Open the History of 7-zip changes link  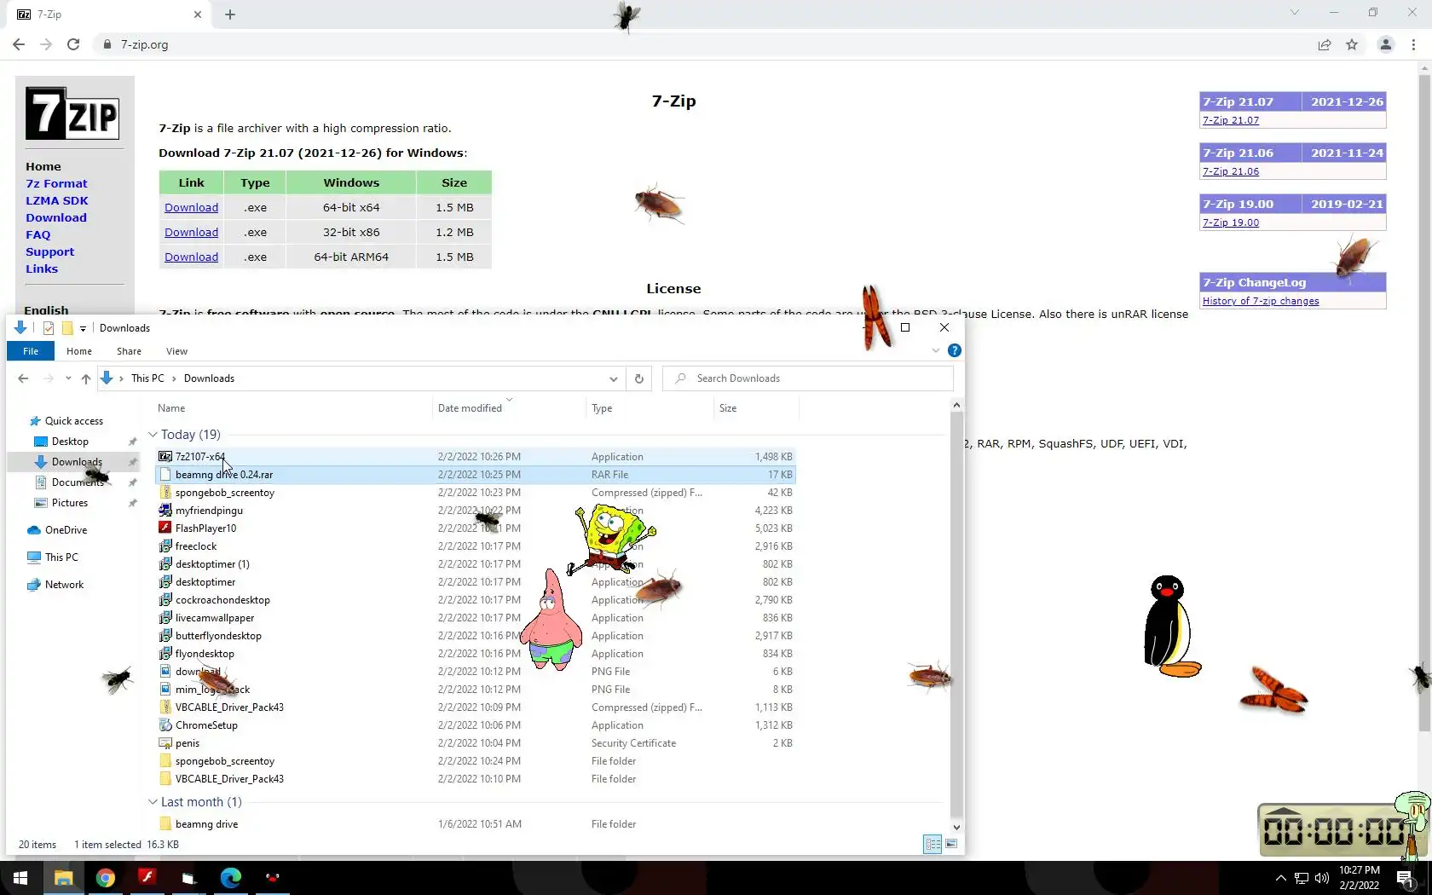tap(1261, 301)
